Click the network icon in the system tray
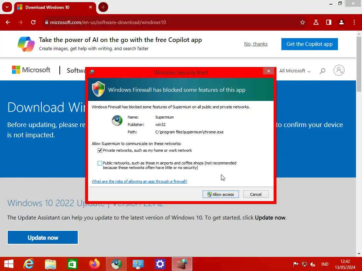Viewport: 362px width, 271px height. pos(304,264)
